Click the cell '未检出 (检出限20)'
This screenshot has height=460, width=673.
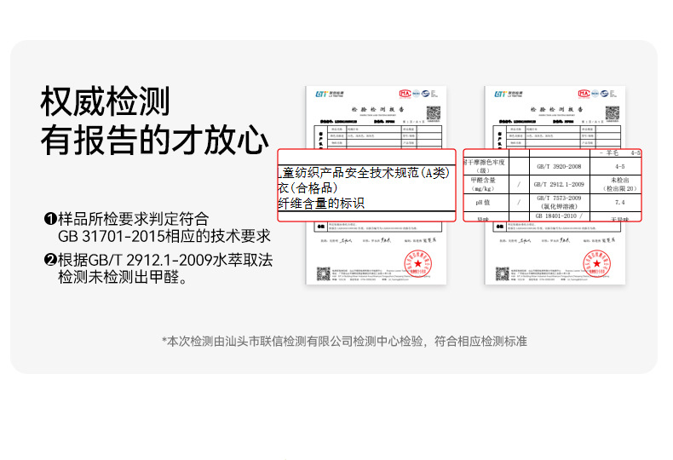(x=616, y=185)
